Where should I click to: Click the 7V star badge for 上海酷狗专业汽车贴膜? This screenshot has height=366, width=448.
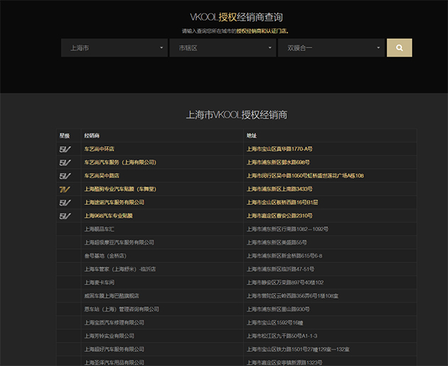(x=65, y=189)
